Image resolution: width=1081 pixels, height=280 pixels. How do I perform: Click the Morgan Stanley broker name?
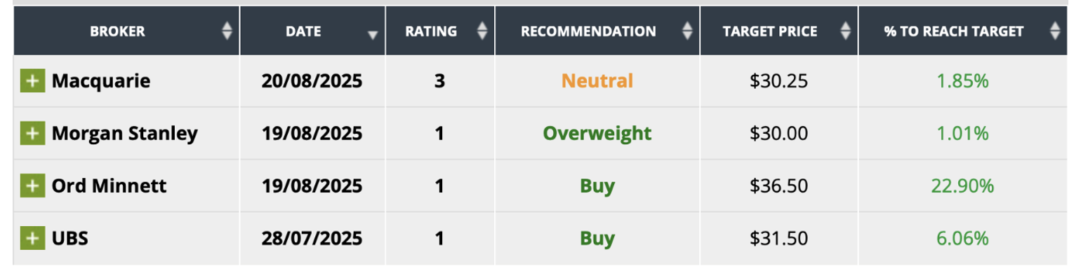125,133
